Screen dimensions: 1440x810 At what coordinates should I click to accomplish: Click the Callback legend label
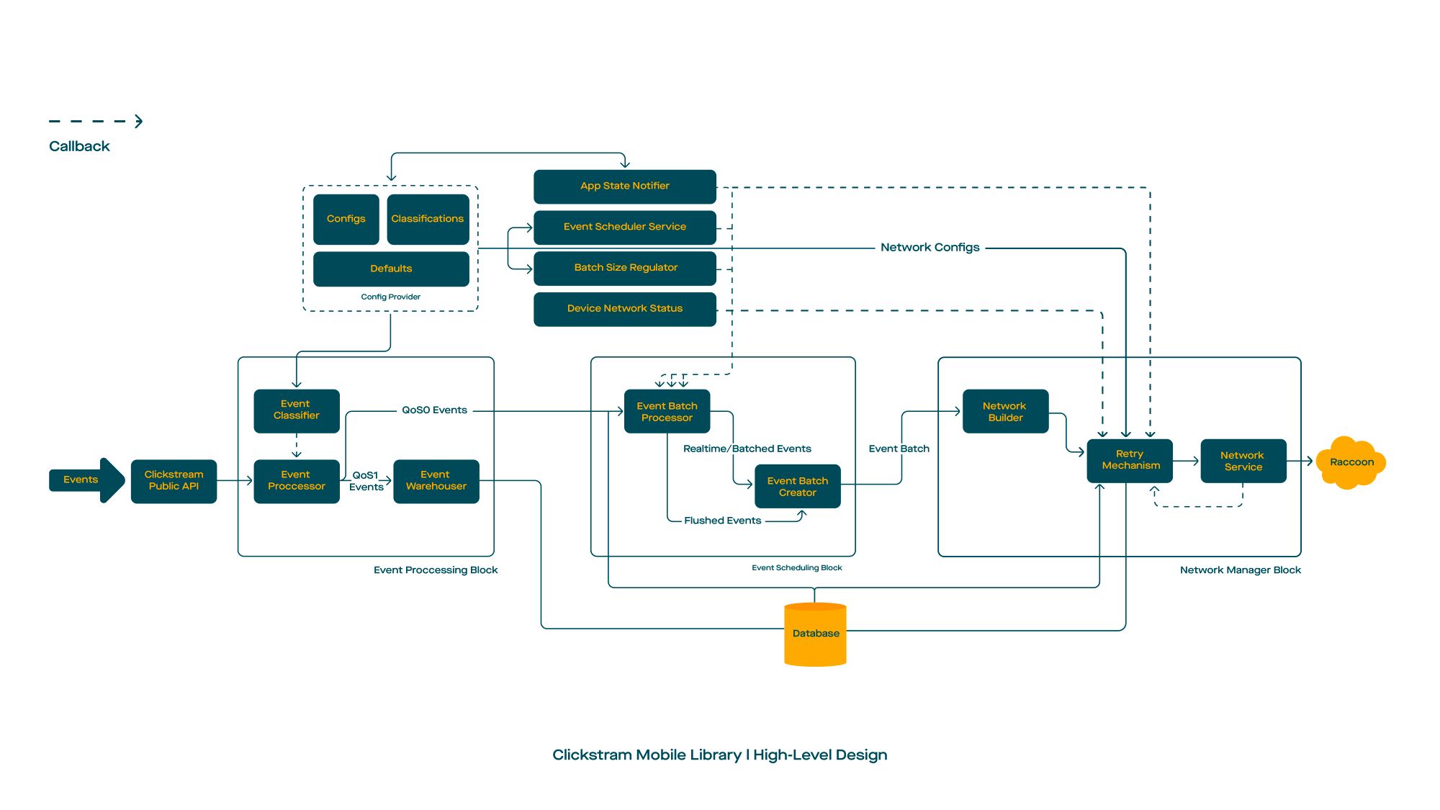(79, 146)
